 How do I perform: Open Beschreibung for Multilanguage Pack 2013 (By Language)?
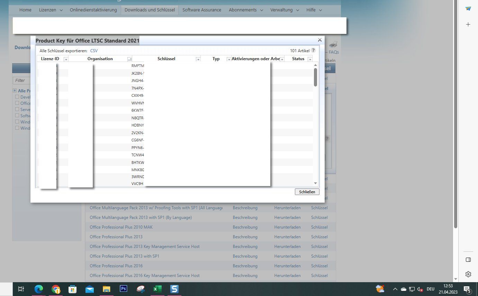pos(245,218)
